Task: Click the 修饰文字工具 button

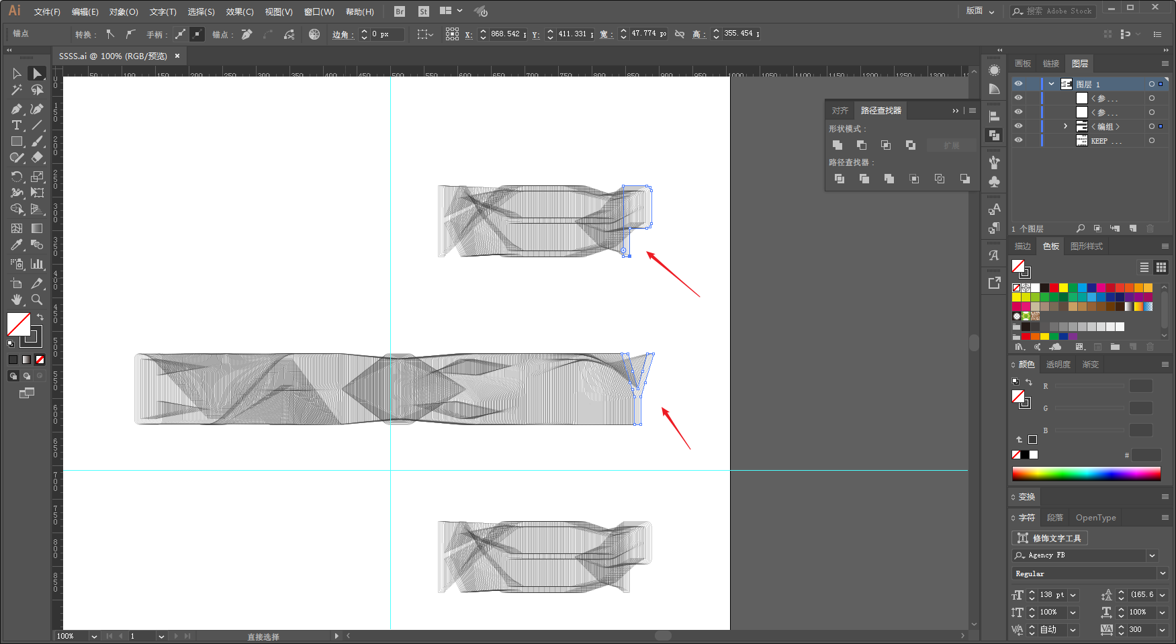Action: point(1050,538)
